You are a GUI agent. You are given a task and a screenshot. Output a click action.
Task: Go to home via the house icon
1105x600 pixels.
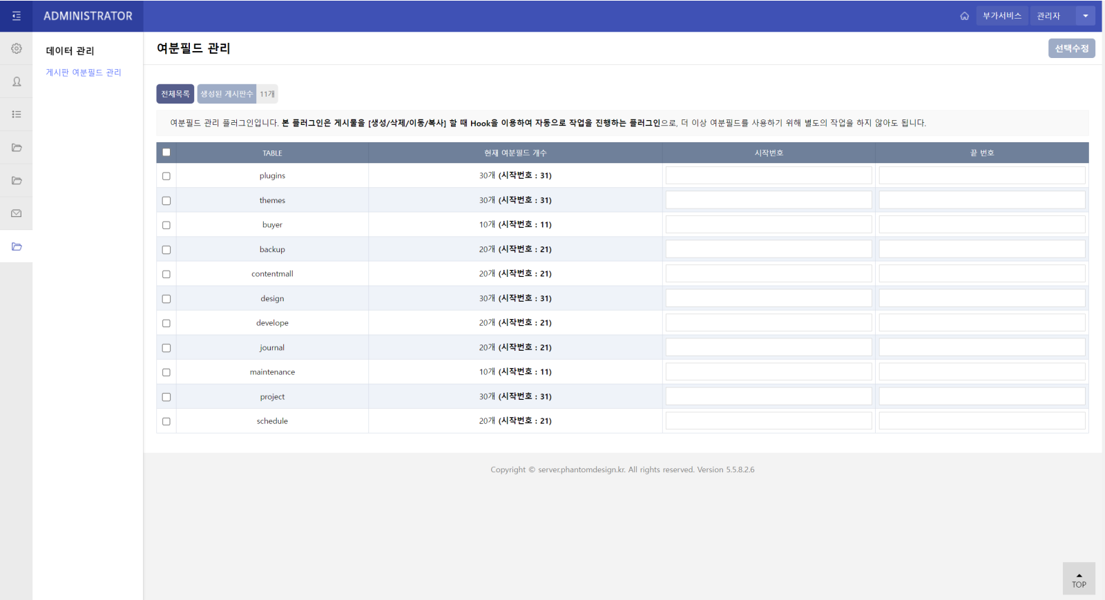(964, 16)
